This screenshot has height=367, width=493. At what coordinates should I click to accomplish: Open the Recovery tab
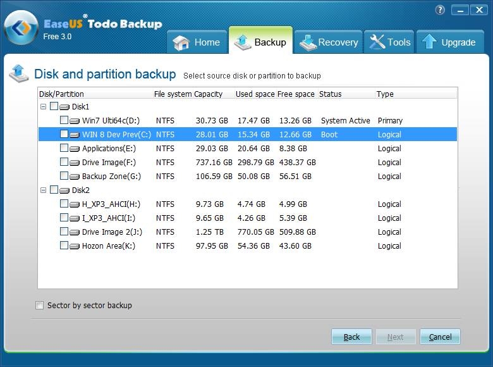coord(329,42)
